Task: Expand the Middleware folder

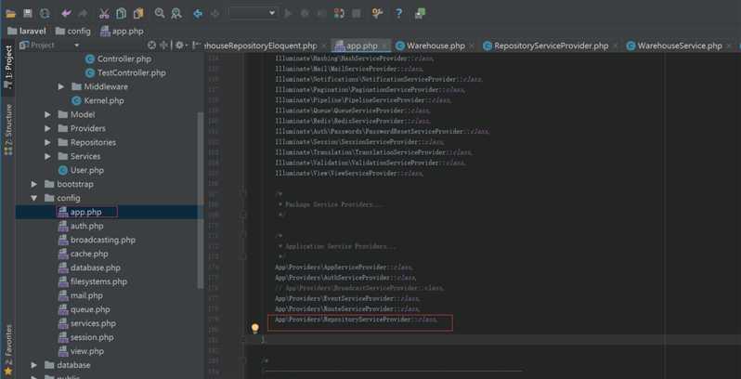Action: tap(61, 87)
